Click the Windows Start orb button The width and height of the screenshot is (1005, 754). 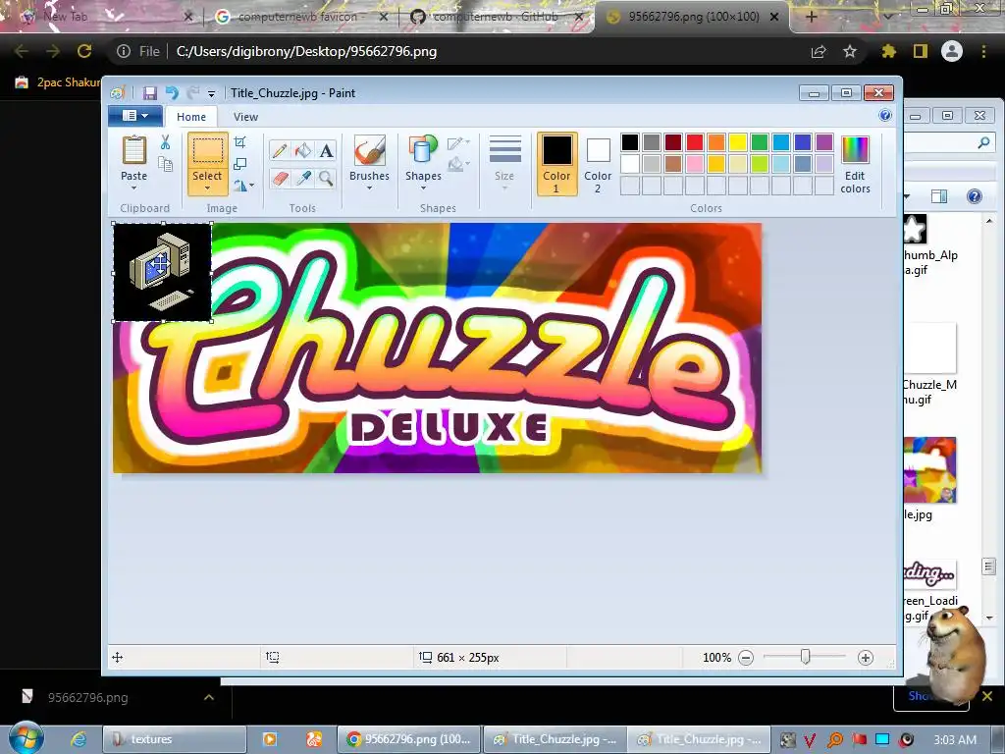[x=26, y=738]
